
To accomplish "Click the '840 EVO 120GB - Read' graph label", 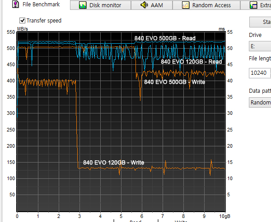I will 191,62.
